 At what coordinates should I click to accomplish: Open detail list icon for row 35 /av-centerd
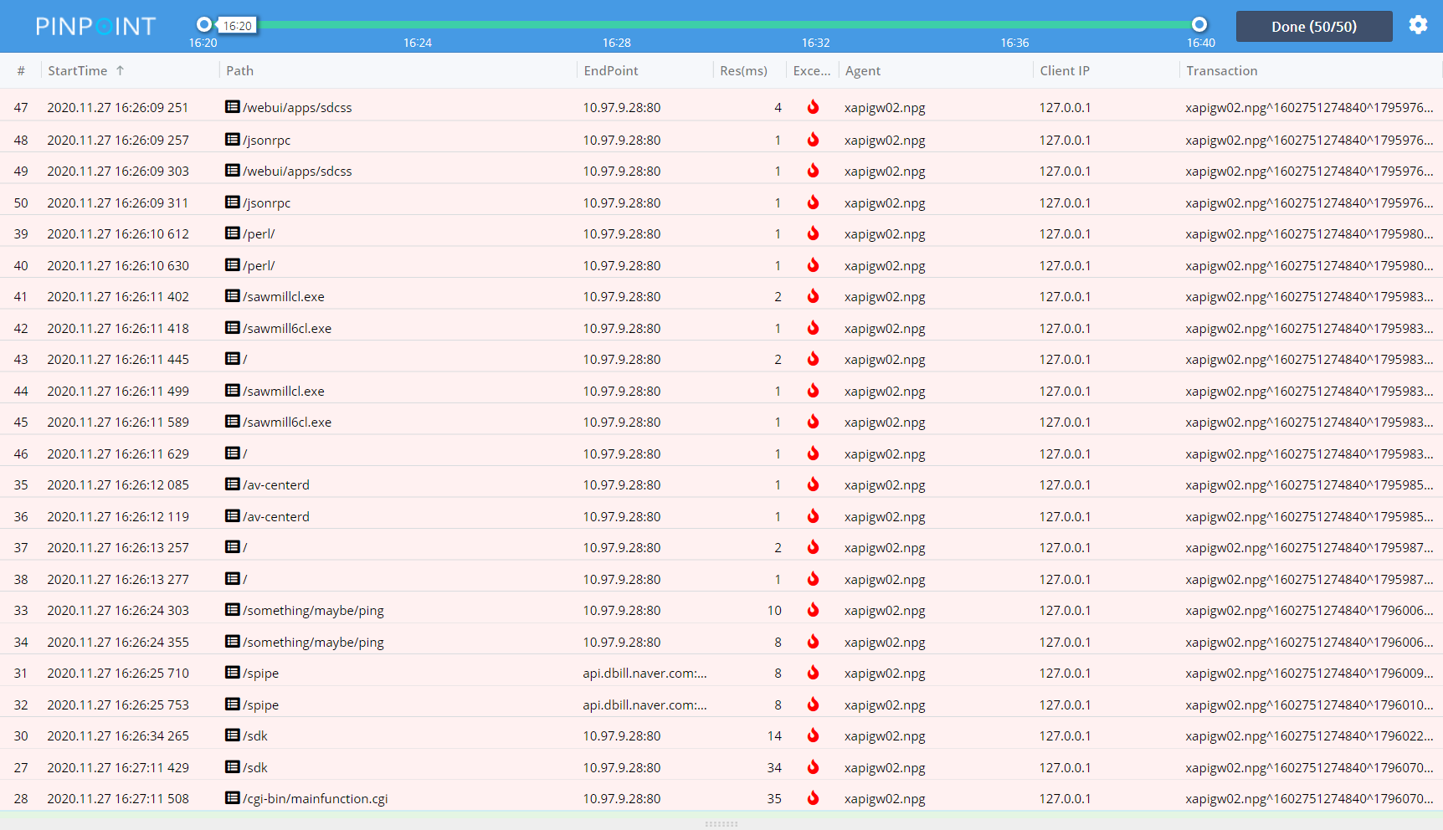click(x=233, y=484)
